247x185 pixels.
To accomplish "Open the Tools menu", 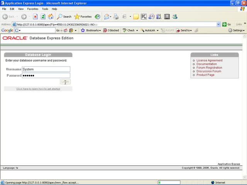I will tap(45, 9).
